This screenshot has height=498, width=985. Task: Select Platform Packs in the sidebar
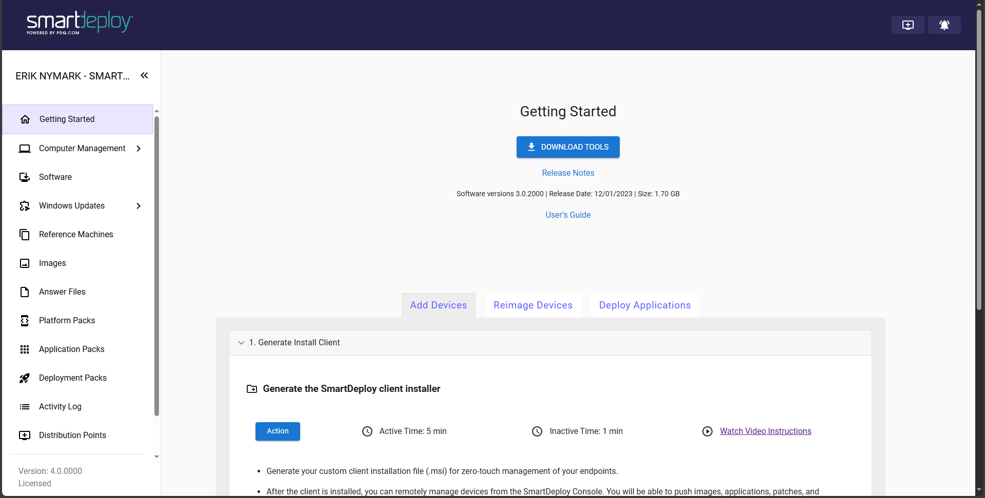tap(67, 320)
